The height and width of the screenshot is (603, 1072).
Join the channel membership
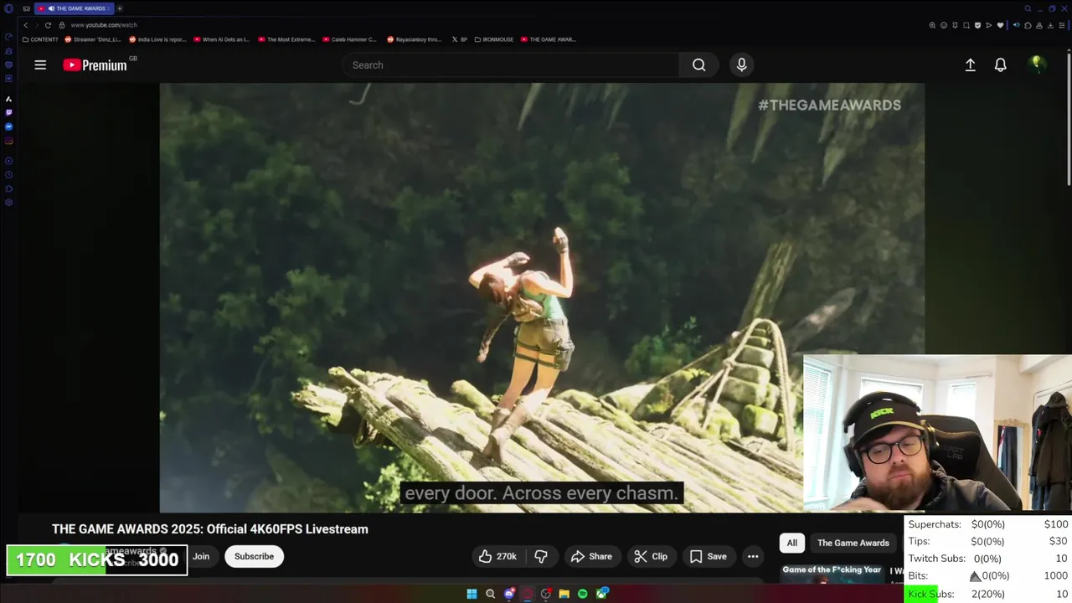point(201,556)
